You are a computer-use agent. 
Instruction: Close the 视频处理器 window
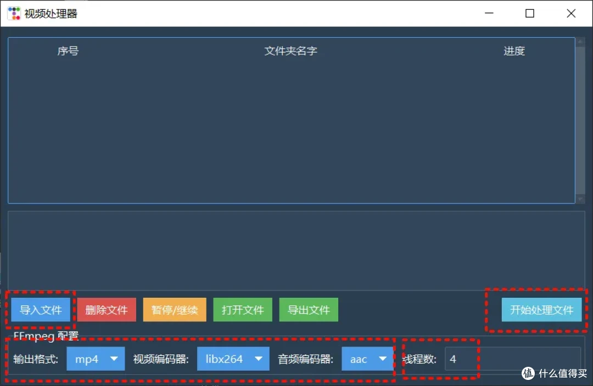571,13
